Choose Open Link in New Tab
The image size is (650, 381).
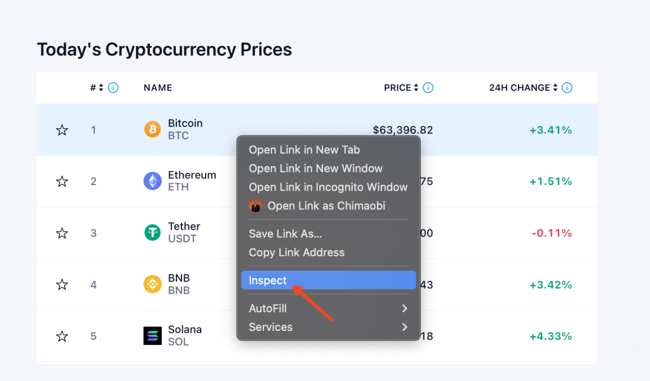pos(304,150)
